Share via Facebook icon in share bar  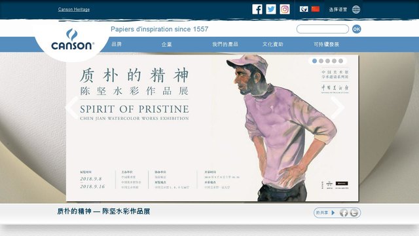click(344, 212)
